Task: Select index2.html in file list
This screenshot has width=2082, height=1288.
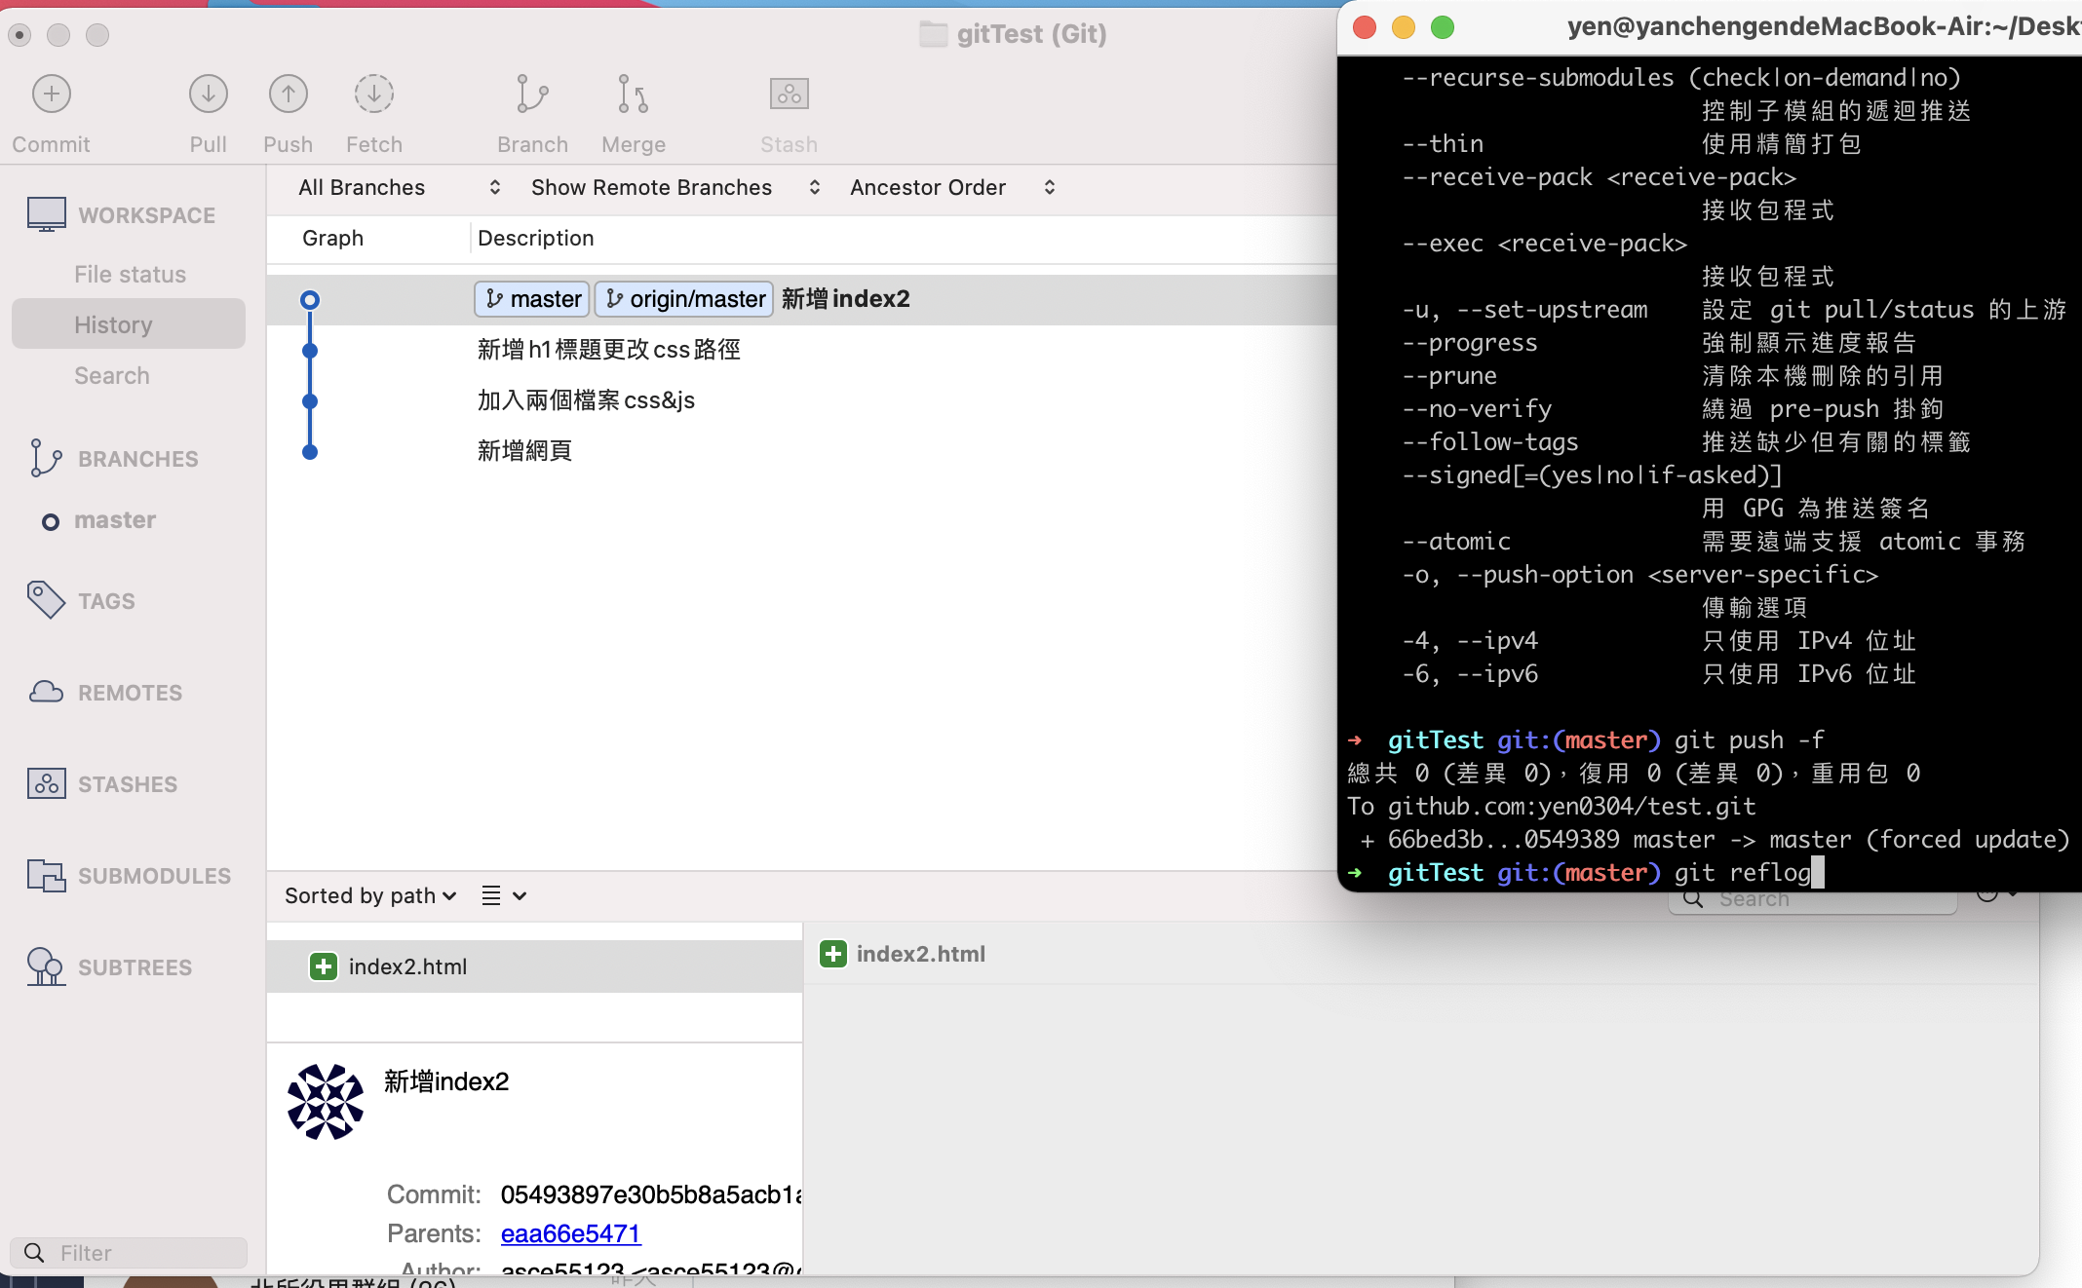Action: (x=407, y=966)
